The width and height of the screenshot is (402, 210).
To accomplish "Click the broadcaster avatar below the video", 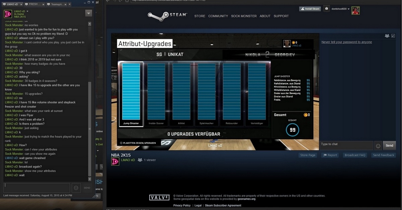I will click(115, 161).
